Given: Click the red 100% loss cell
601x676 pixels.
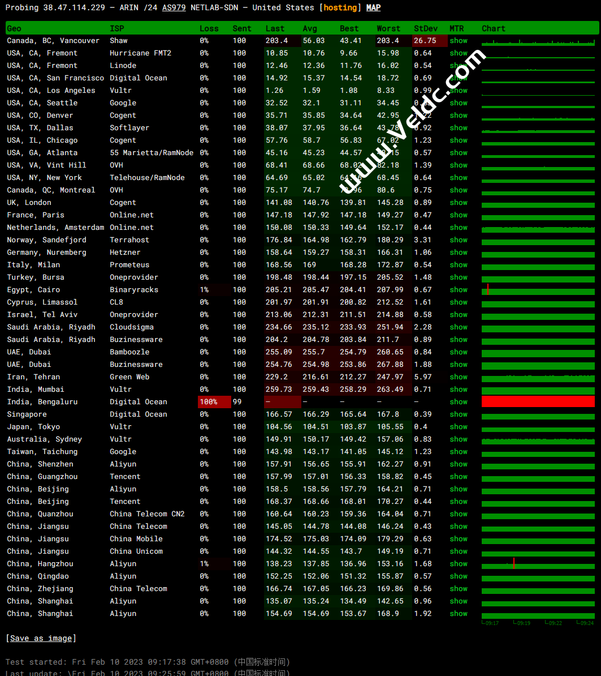Looking at the screenshot, I should click(x=214, y=402).
